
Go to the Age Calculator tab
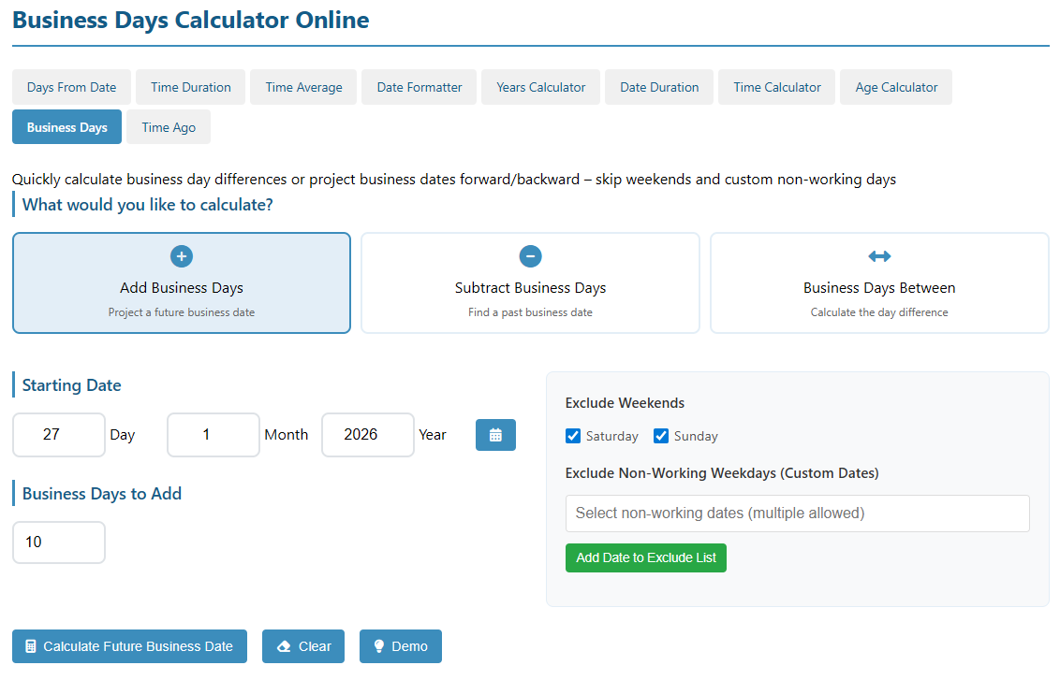coord(896,87)
